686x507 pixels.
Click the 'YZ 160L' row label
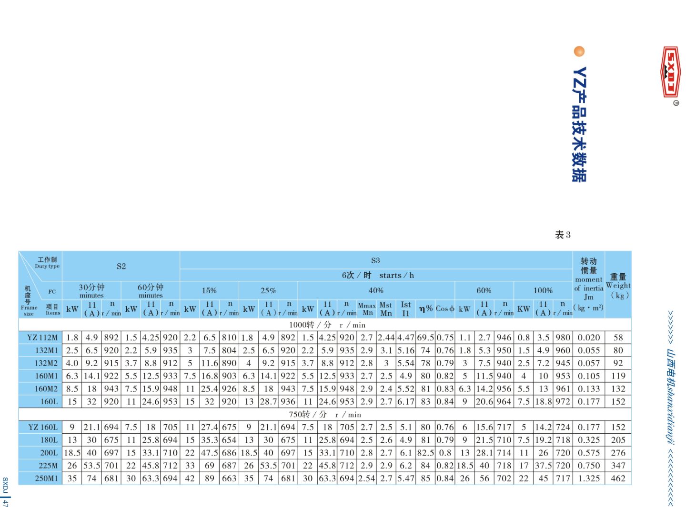(43, 427)
